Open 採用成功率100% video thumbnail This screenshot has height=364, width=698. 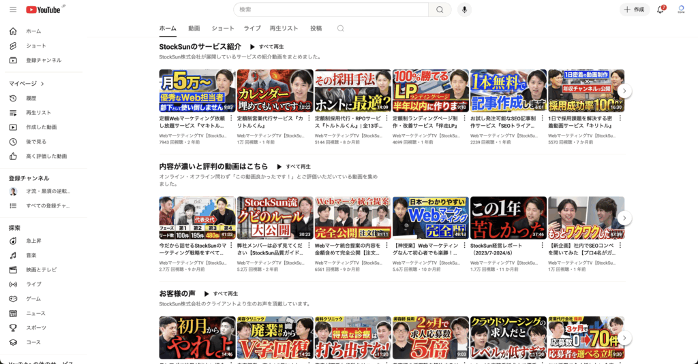click(x=586, y=90)
